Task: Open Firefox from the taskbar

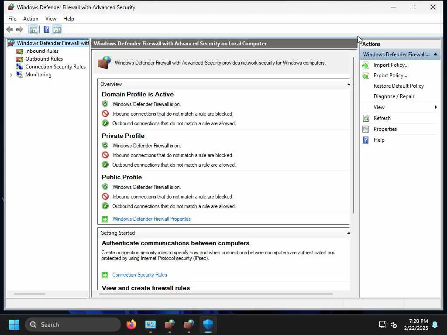Action: point(131,325)
